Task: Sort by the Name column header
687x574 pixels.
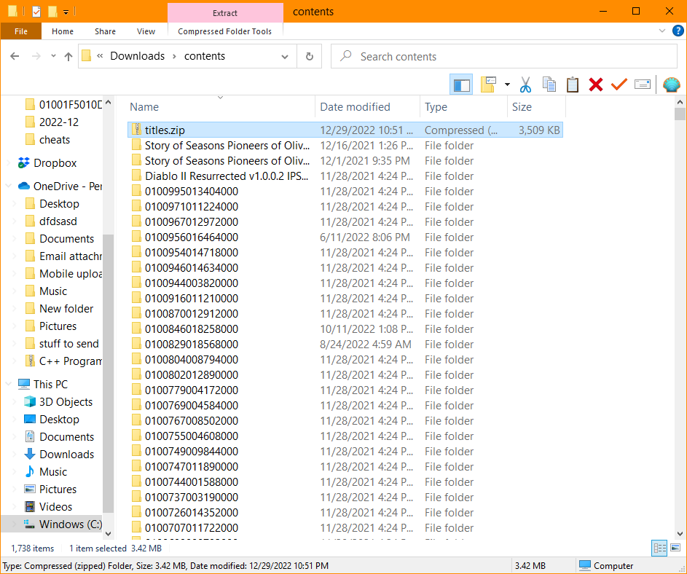Action: [221, 107]
